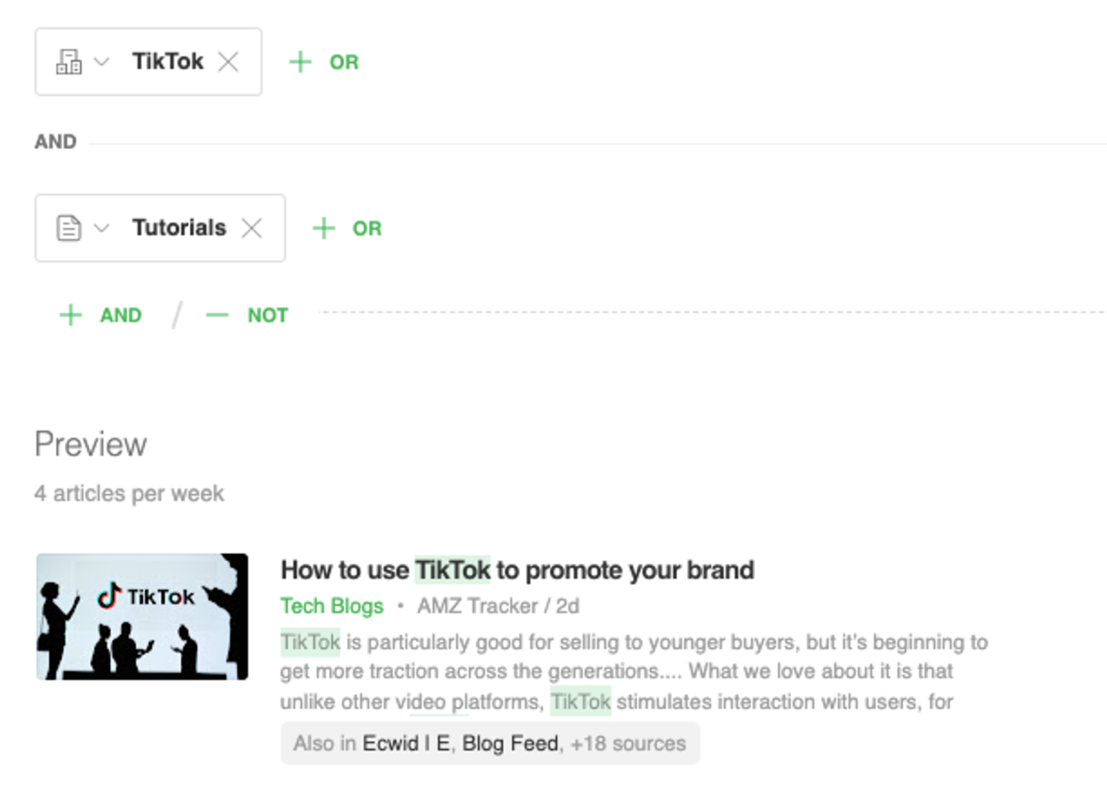The width and height of the screenshot is (1107, 799).
Task: Expand the +18 sources list
Action: click(x=627, y=743)
